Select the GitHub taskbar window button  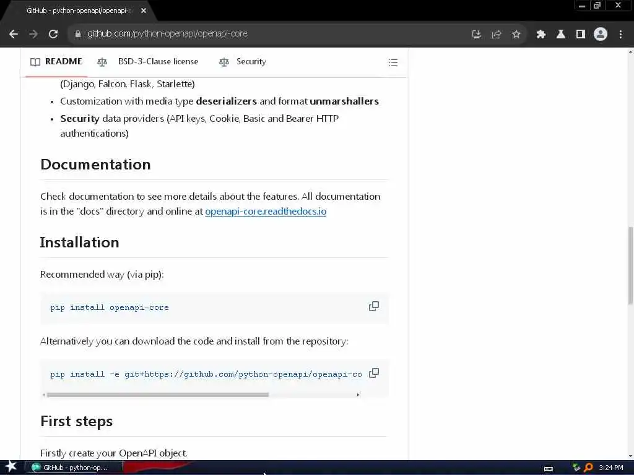pyautogui.click(x=74, y=468)
